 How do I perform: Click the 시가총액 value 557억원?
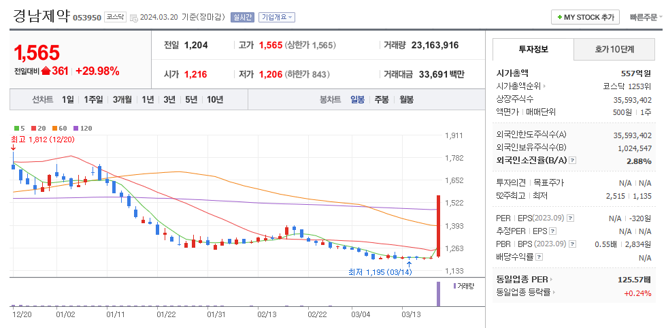point(636,73)
